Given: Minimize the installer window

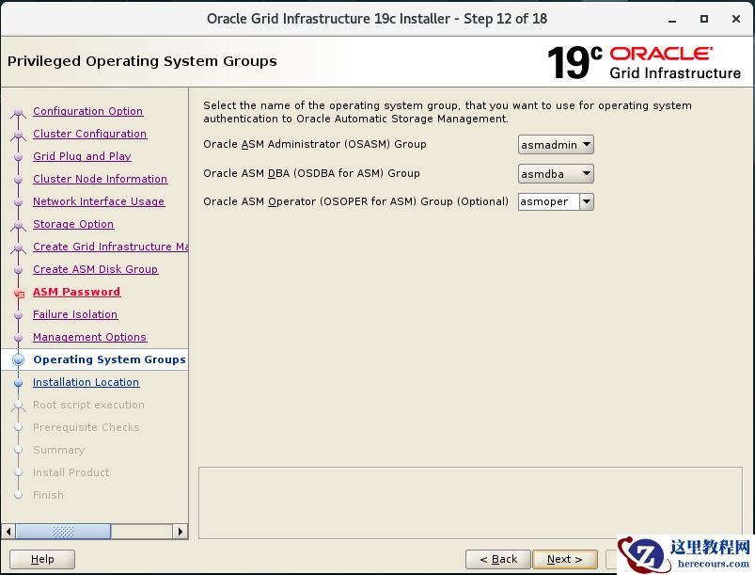Looking at the screenshot, I should [672, 20].
